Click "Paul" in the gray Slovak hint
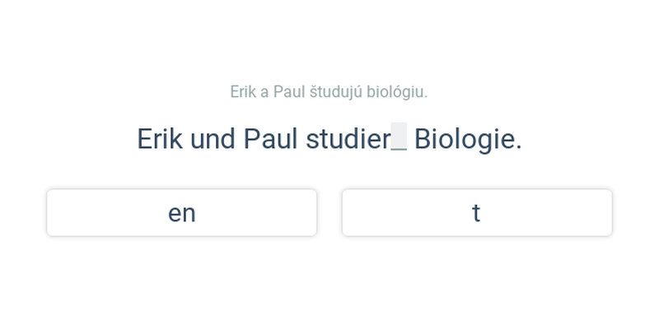The width and height of the screenshot is (659, 329). click(289, 92)
